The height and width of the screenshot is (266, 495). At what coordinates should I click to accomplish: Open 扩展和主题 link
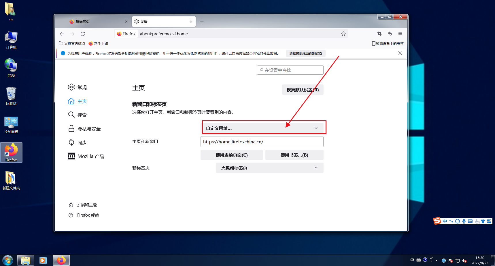(83, 205)
